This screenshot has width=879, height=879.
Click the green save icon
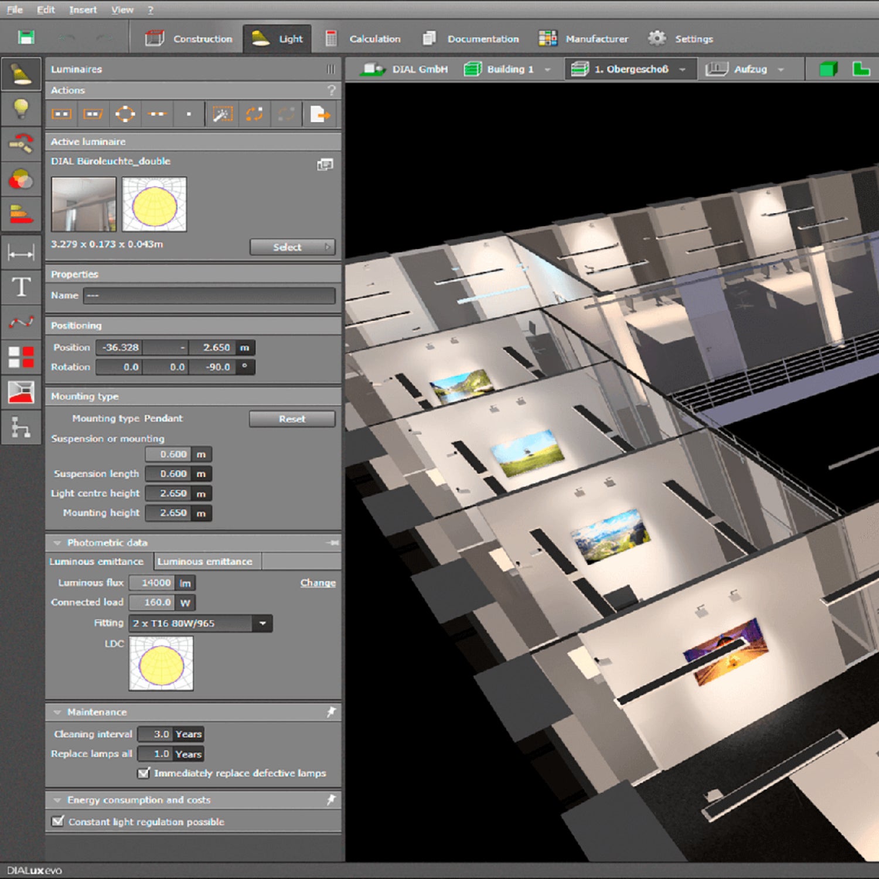(x=26, y=38)
